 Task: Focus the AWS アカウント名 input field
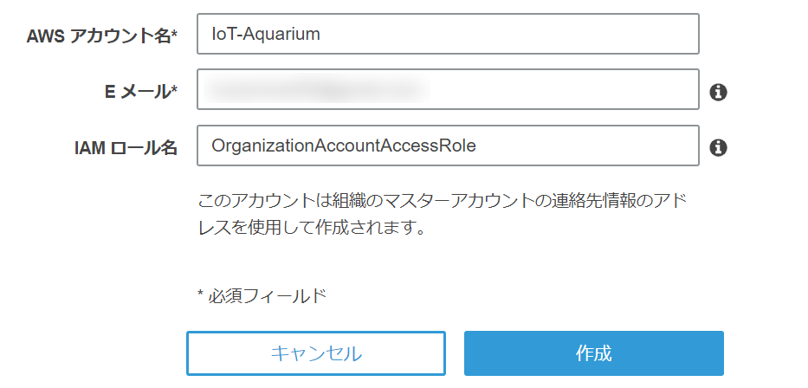point(520,35)
